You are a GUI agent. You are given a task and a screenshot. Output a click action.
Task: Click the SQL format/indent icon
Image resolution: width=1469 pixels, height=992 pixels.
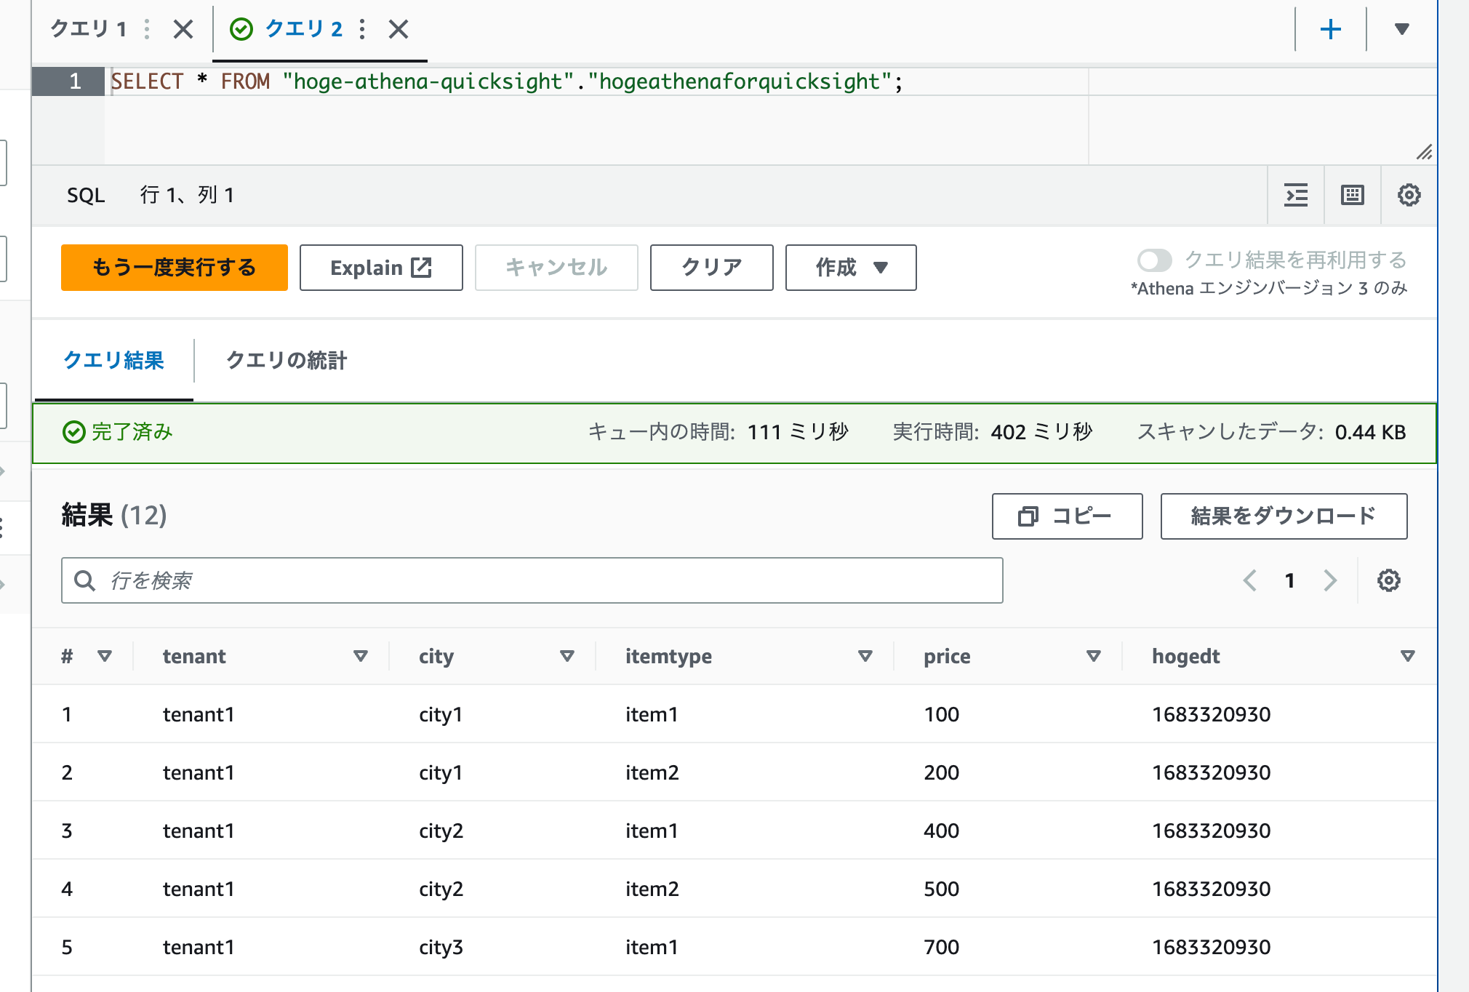[x=1296, y=195]
